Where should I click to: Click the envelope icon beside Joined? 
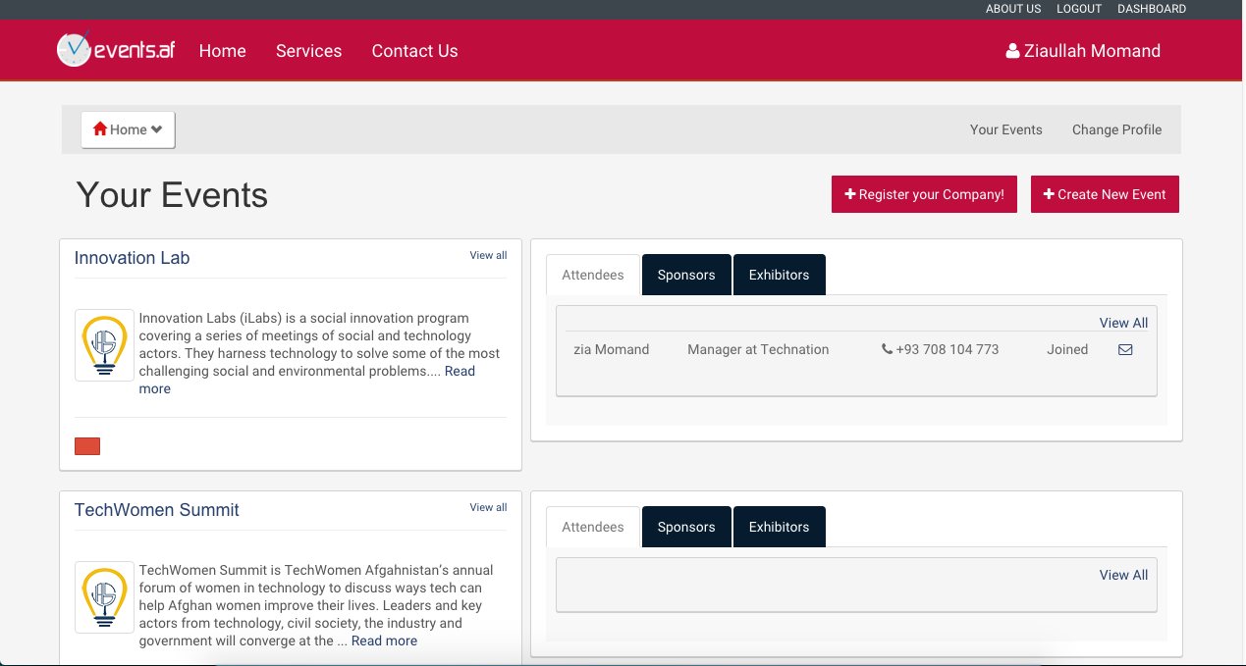(1125, 349)
